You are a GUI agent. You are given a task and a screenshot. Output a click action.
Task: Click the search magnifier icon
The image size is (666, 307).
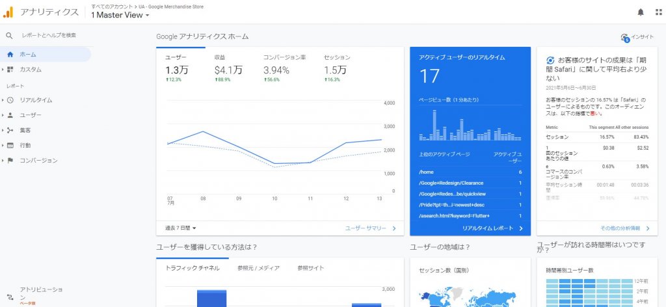click(9, 36)
